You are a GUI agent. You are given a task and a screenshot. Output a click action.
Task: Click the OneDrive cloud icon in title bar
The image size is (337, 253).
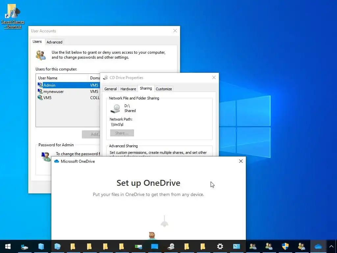(57, 161)
